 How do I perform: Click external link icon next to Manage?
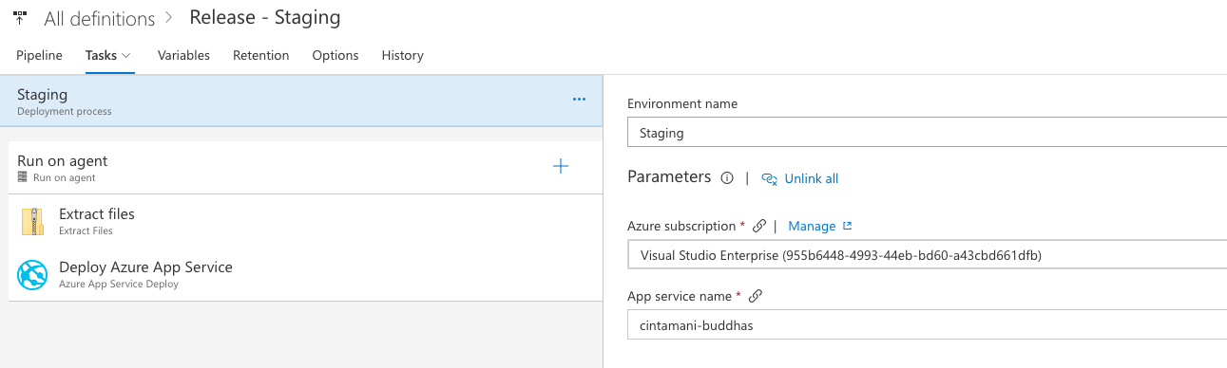[848, 226]
